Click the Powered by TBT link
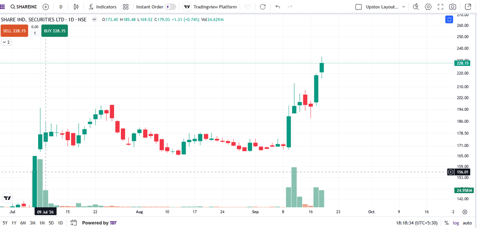 coord(99,223)
